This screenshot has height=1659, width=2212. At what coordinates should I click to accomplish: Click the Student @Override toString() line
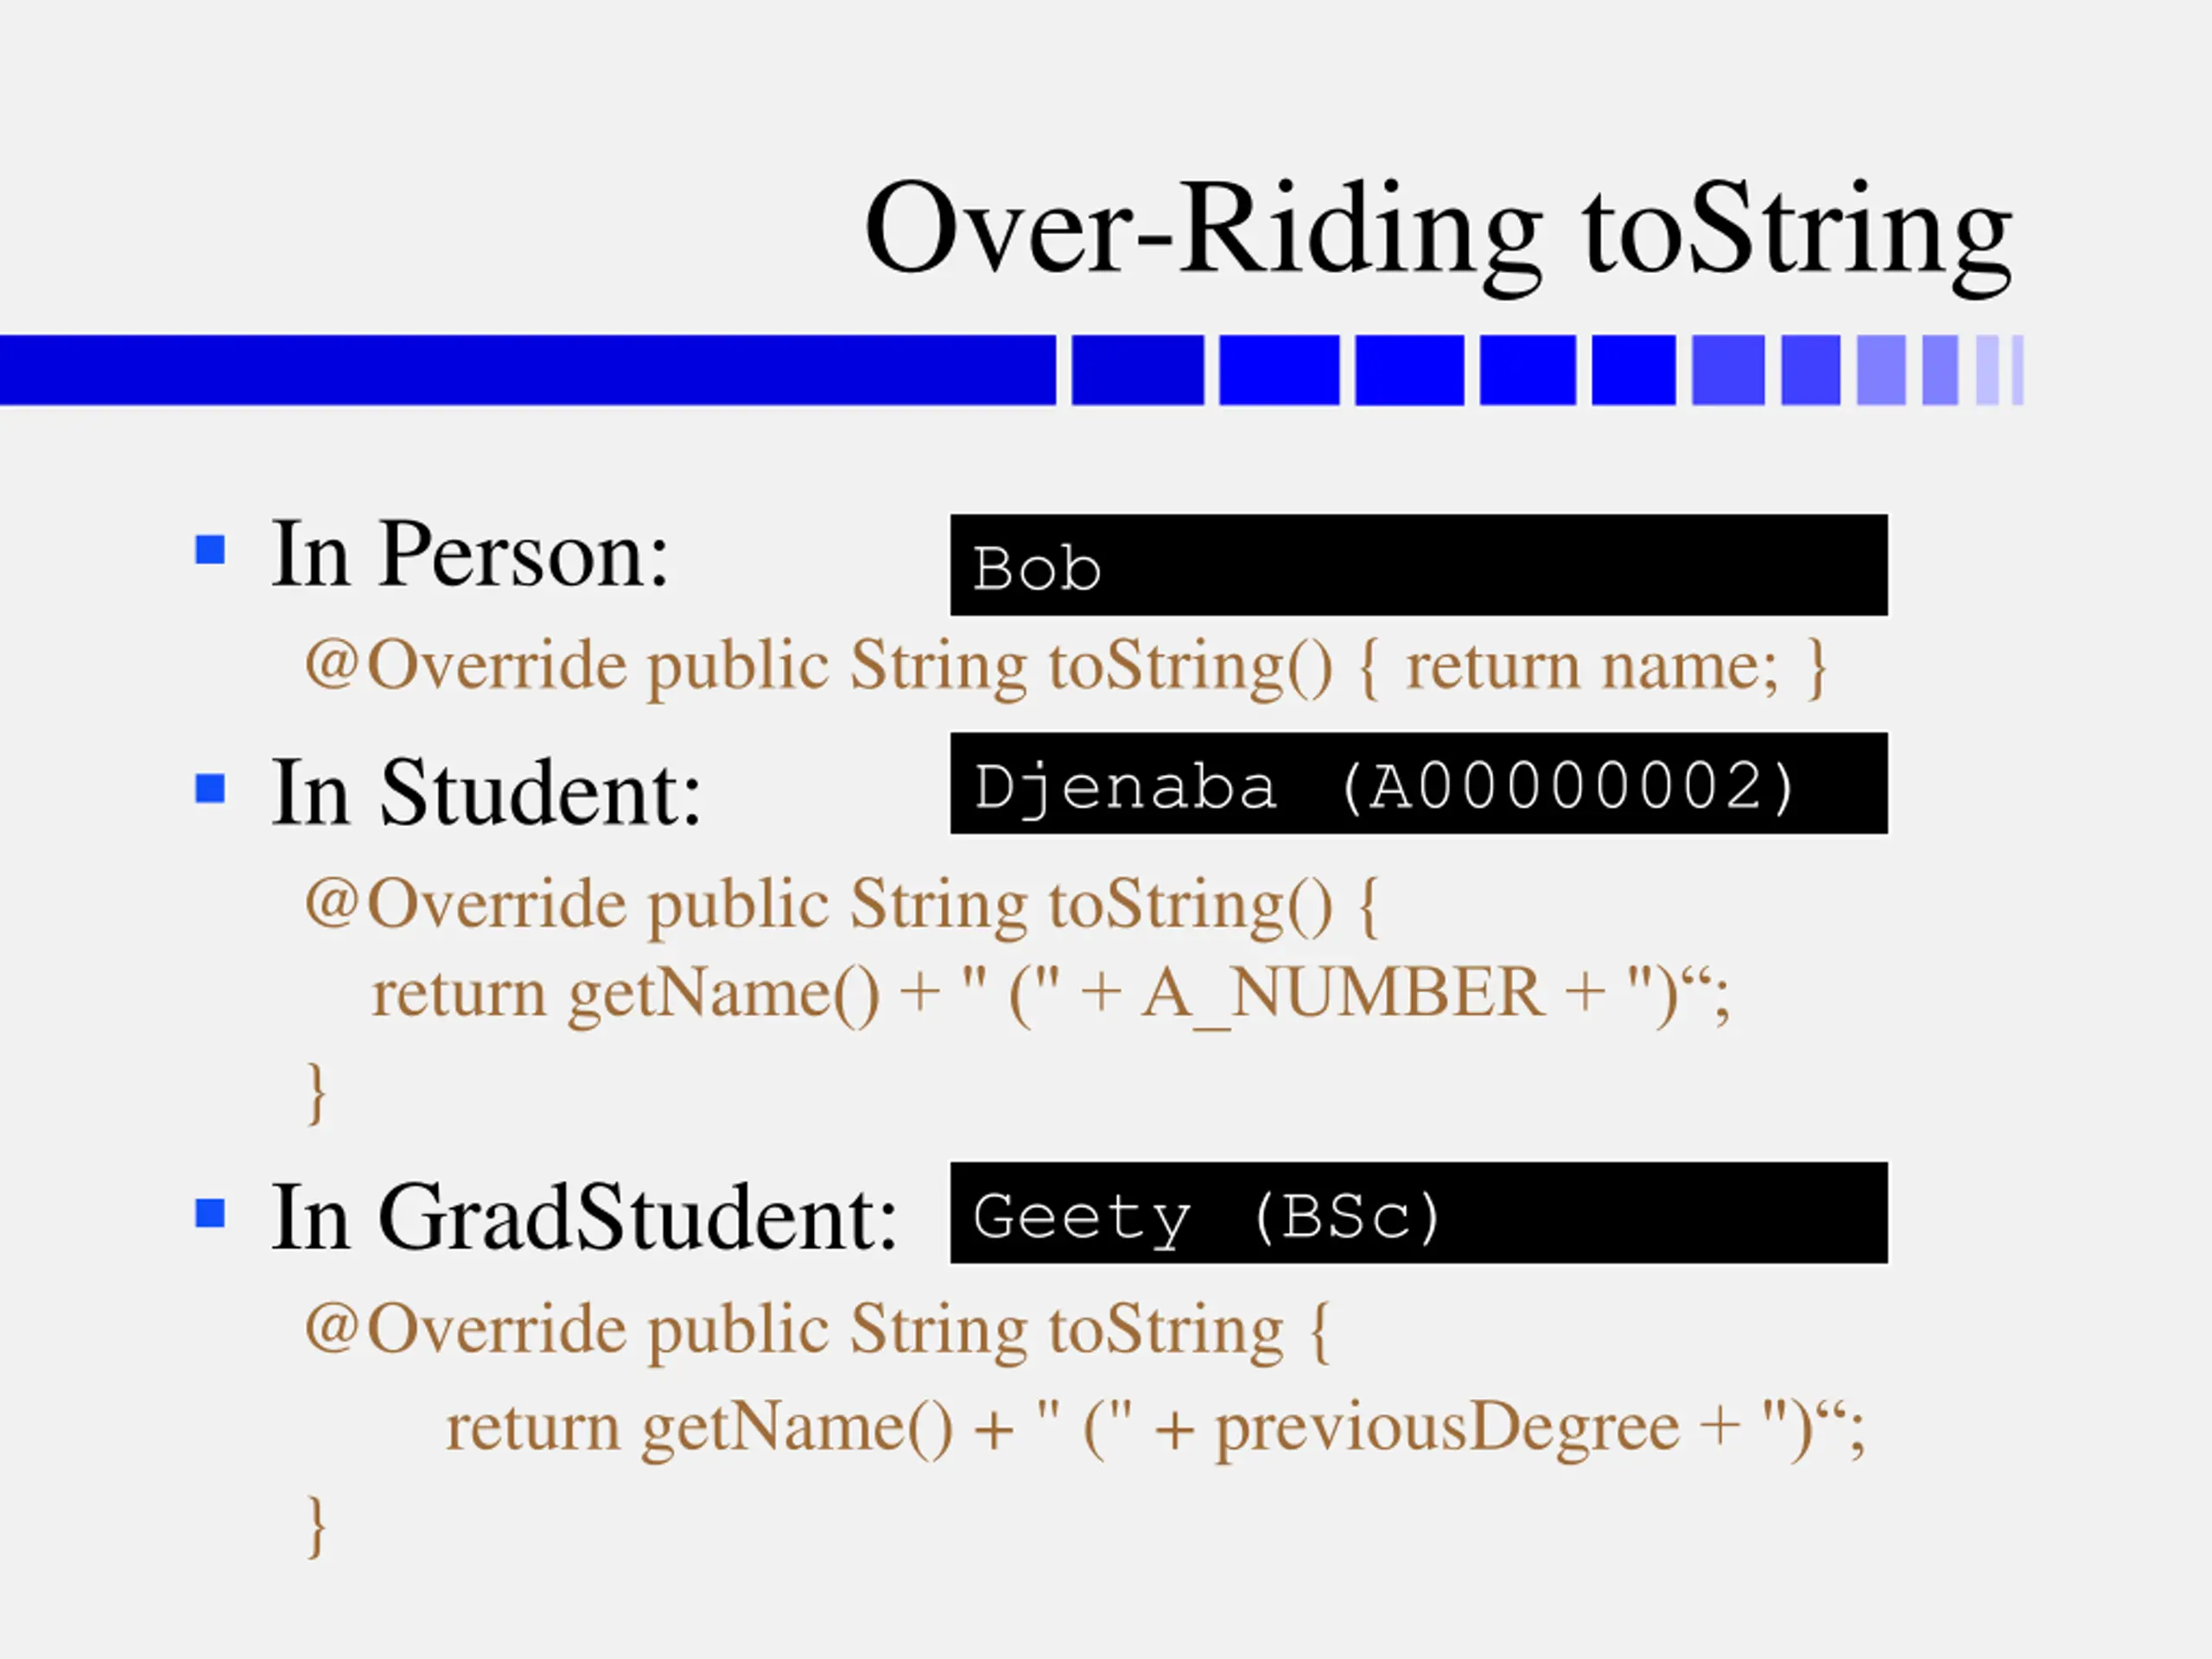coord(842,906)
